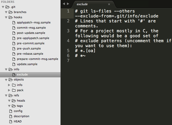Image resolution: width=172 pixels, height=125 pixels.
Task: Click the tags folder icon
Action: (x=14, y=106)
